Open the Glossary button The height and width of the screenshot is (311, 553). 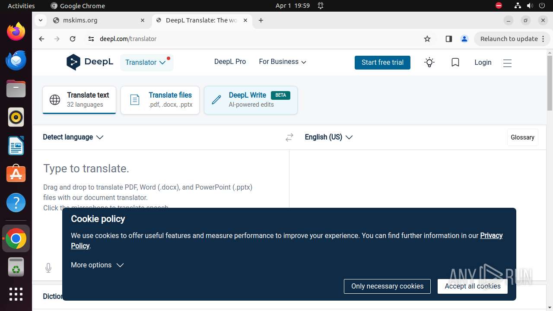[522, 137]
